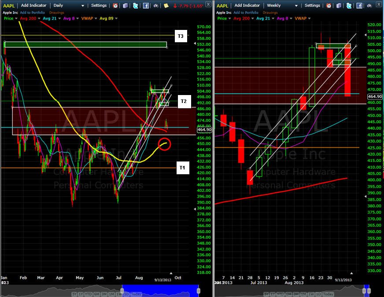Expand the Price options in Daily chart
The width and height of the screenshot is (384, 297).
click(16, 18)
